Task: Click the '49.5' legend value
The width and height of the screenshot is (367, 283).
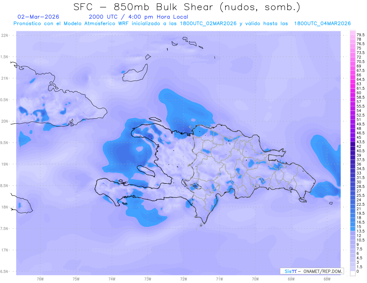Action: [360, 124]
